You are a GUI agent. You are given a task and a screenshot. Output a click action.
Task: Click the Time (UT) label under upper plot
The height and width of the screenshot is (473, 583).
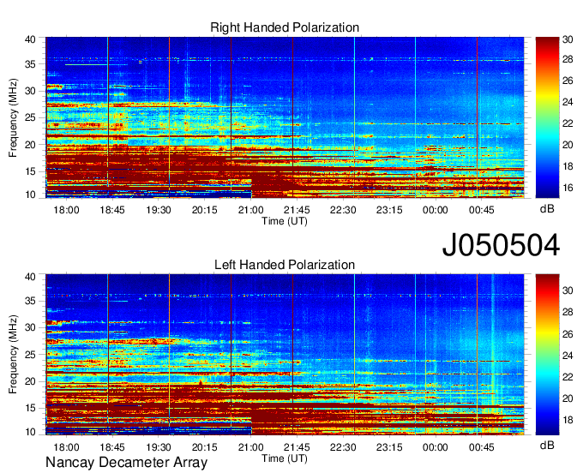coord(285,221)
